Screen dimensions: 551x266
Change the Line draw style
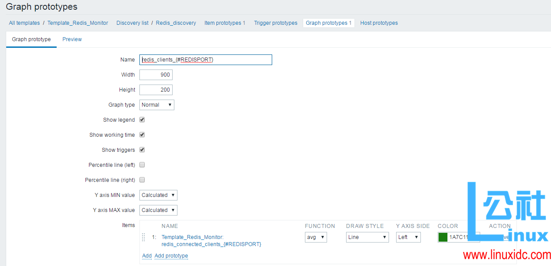pos(367,237)
